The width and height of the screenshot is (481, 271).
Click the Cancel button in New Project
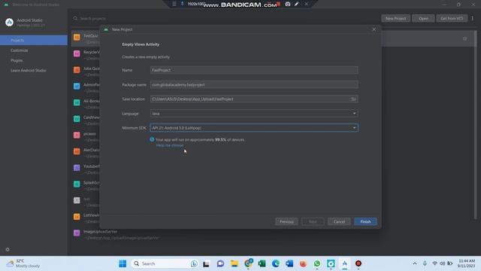pyautogui.click(x=339, y=221)
